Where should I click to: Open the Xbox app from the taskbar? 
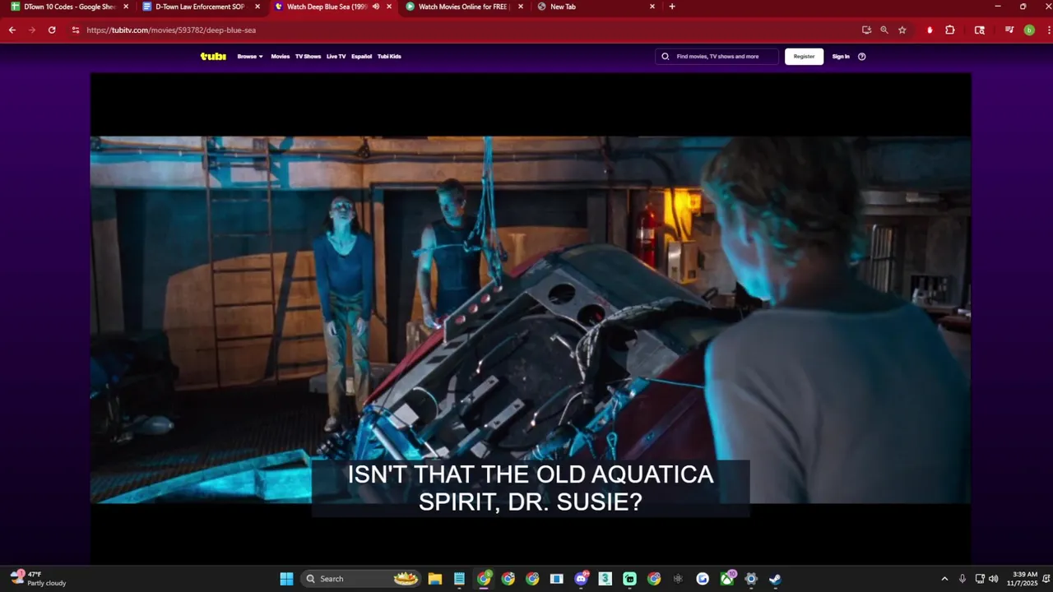click(x=727, y=579)
